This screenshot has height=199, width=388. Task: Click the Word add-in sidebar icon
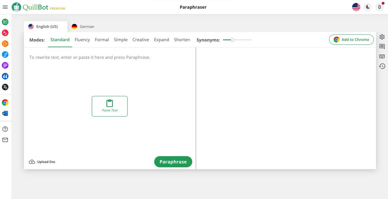[5, 113]
